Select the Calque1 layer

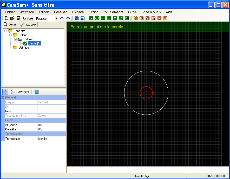[x=29, y=39]
